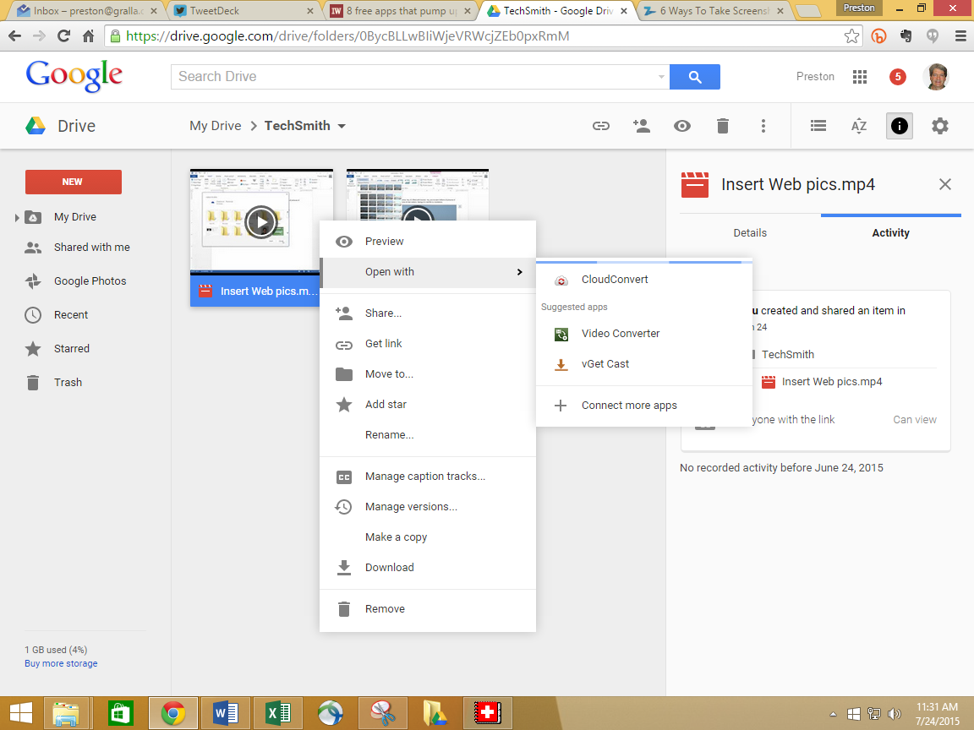The image size is (974, 730).
Task: Click the Get link icon in toolbar
Action: pyautogui.click(x=600, y=126)
